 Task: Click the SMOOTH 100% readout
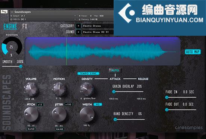tap(20, 61)
